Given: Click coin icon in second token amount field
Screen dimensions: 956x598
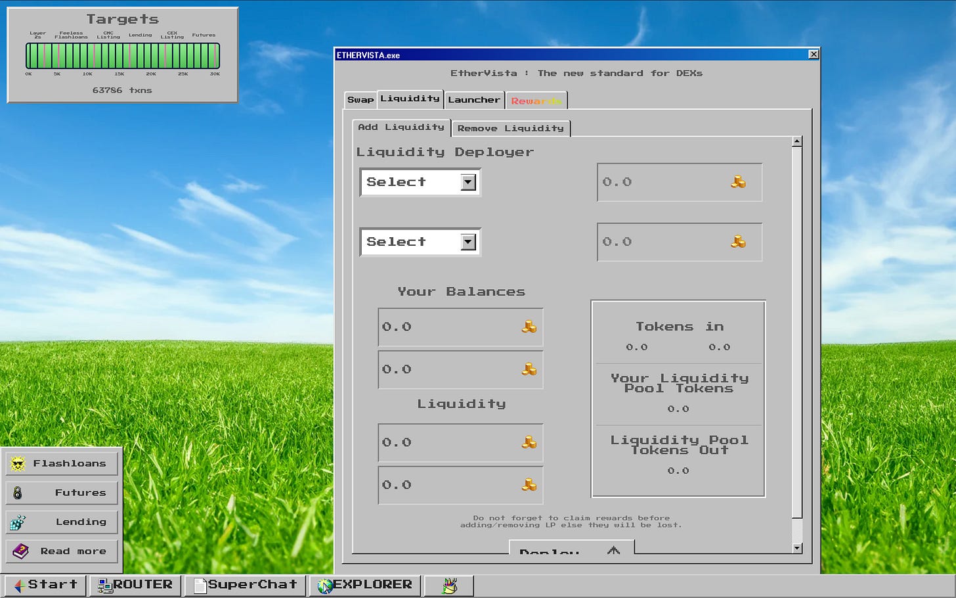Looking at the screenshot, I should point(738,242).
